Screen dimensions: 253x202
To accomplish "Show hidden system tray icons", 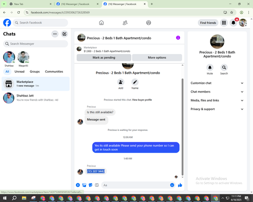I will click(223, 198).
